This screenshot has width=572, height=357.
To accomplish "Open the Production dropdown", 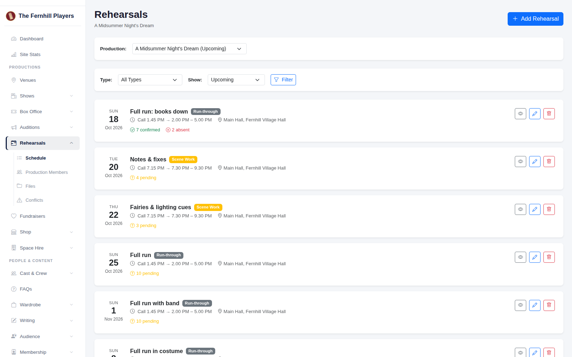I will [189, 49].
